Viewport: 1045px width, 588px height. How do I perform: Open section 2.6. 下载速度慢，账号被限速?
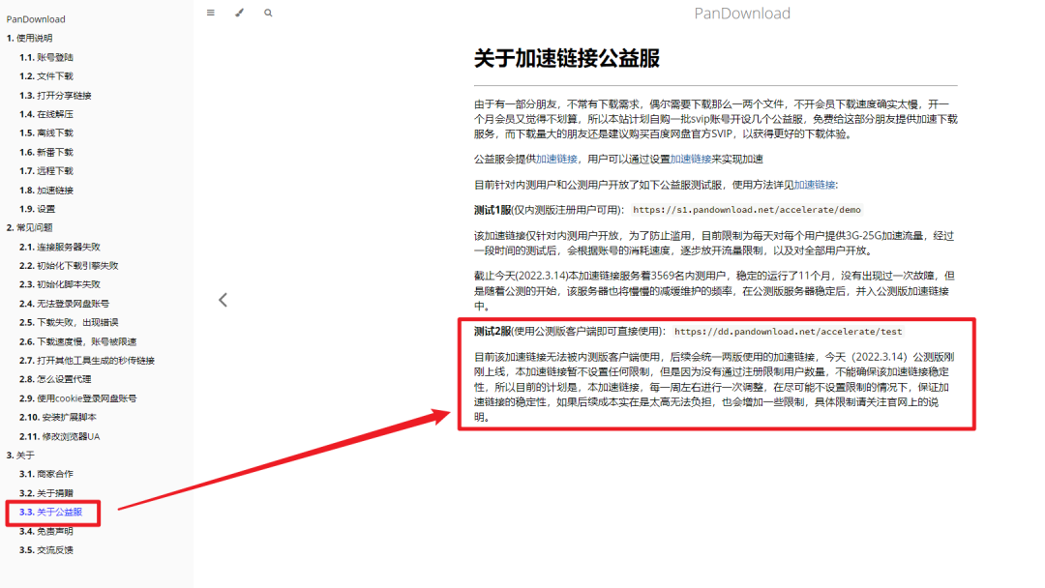(x=78, y=341)
